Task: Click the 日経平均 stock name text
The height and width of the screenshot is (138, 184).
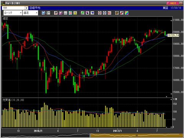Action: 35,8
